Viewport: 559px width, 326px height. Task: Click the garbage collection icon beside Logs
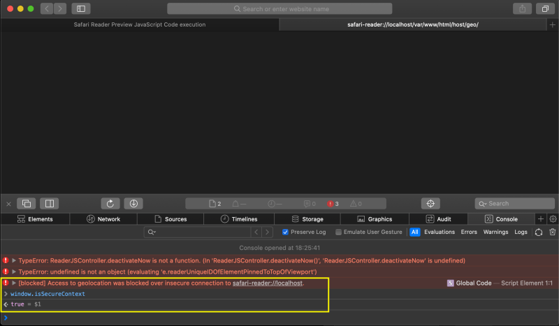point(539,232)
